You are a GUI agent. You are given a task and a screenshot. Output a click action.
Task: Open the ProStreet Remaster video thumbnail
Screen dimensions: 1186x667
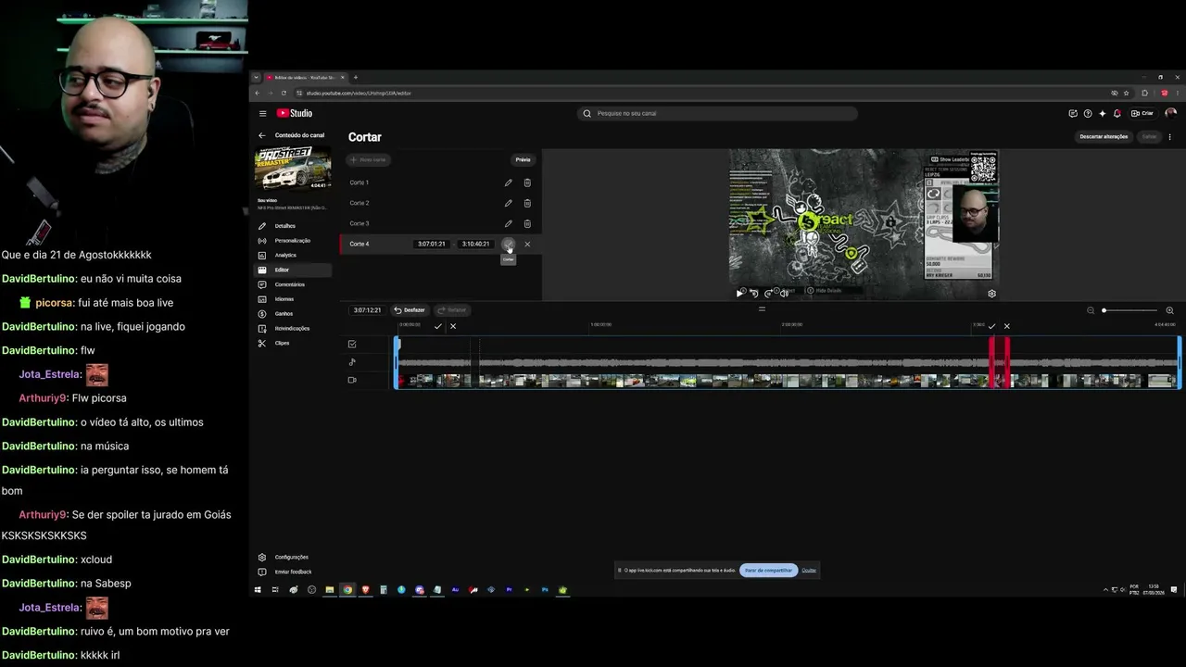pyautogui.click(x=293, y=170)
